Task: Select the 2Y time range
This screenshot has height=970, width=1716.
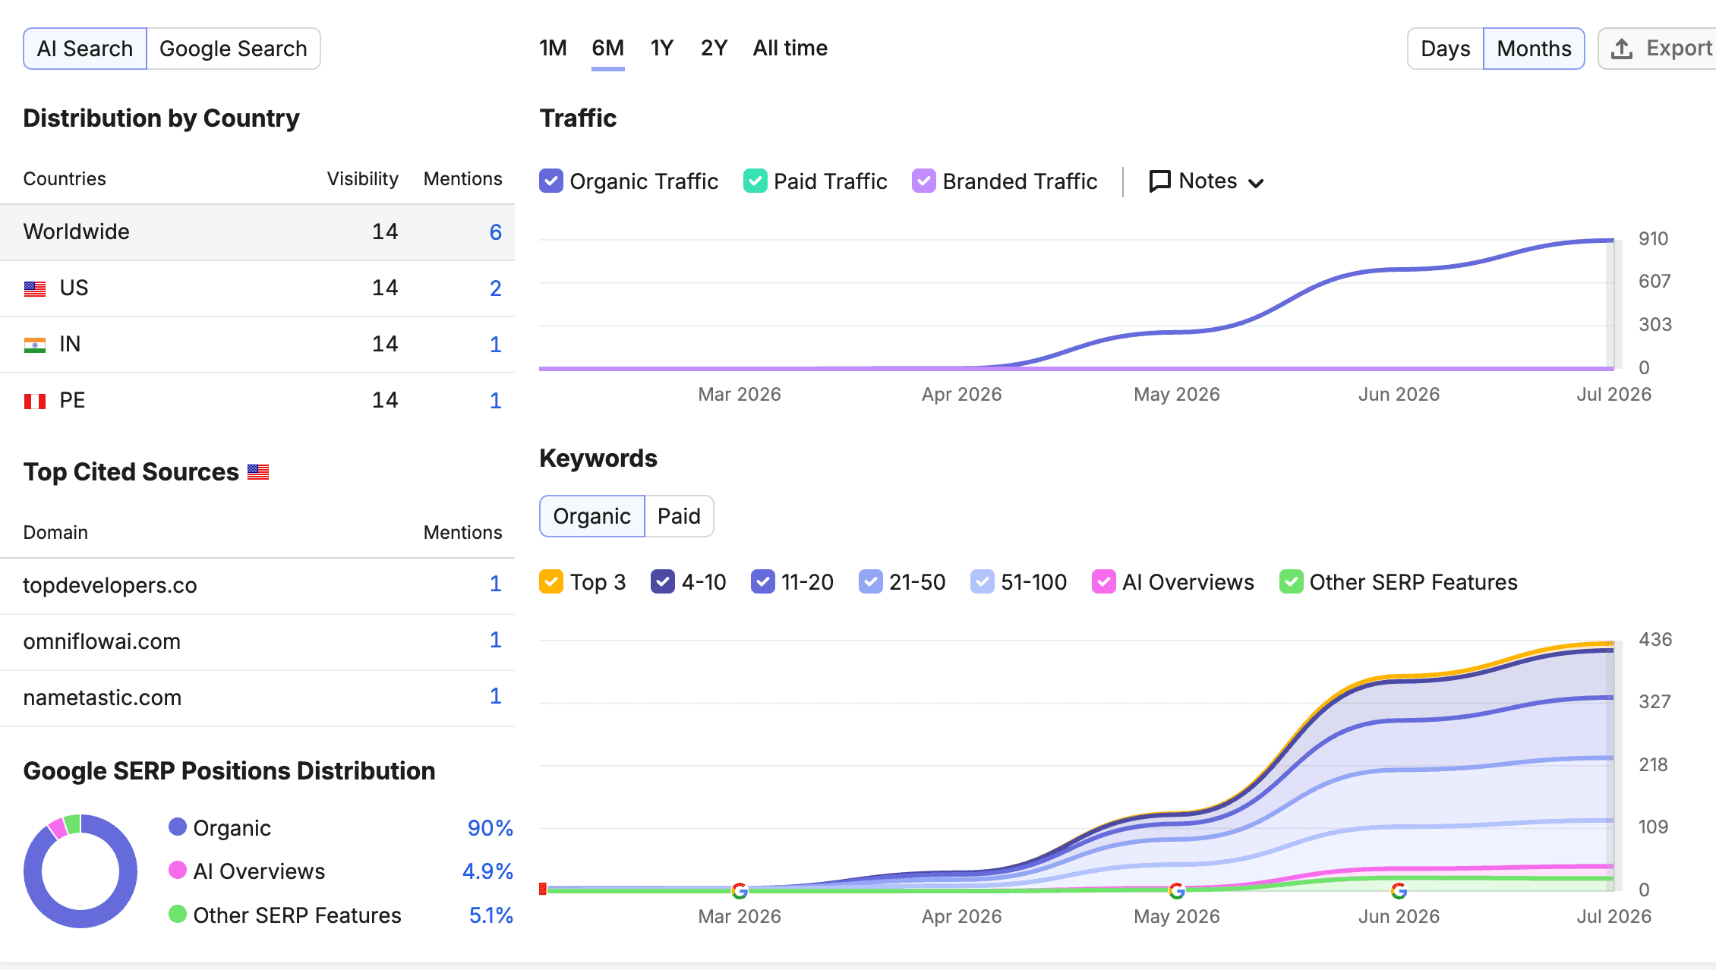Action: pyautogui.click(x=714, y=49)
